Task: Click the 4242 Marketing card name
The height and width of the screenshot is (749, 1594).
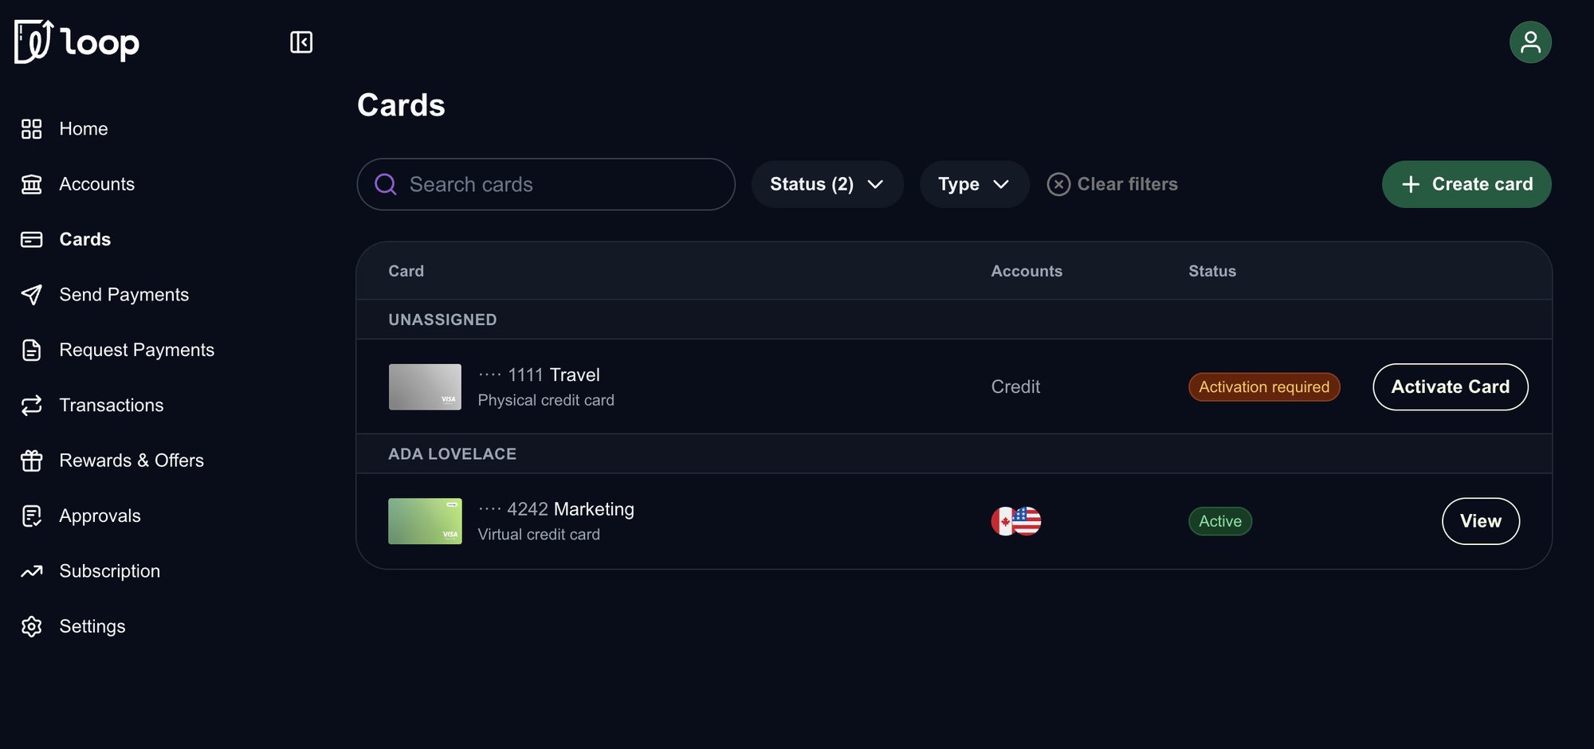Action: (556, 509)
